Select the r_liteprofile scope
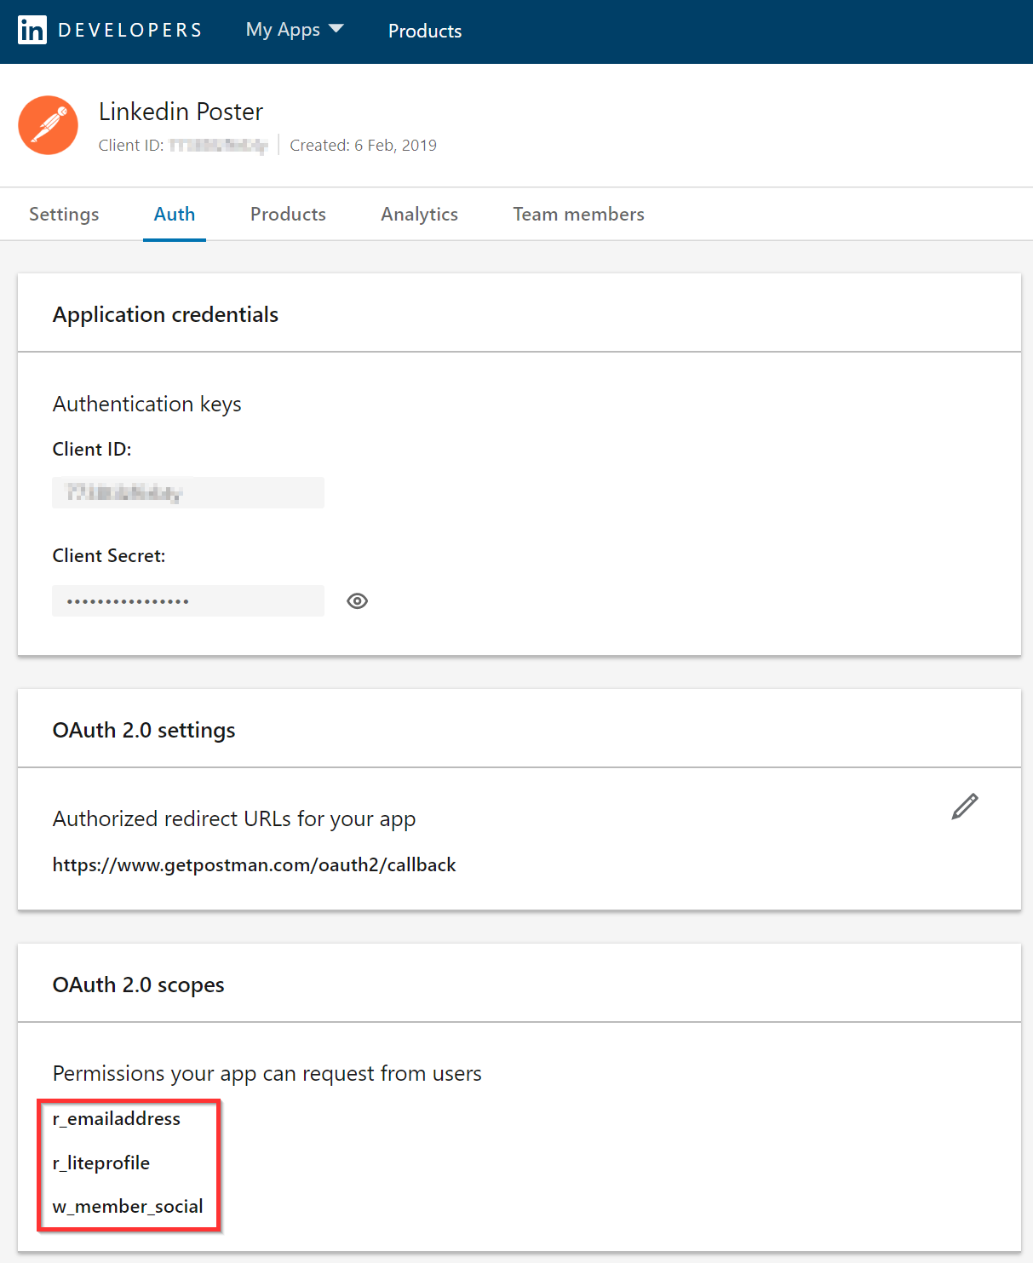Viewport: 1033px width, 1263px height. click(x=101, y=1163)
